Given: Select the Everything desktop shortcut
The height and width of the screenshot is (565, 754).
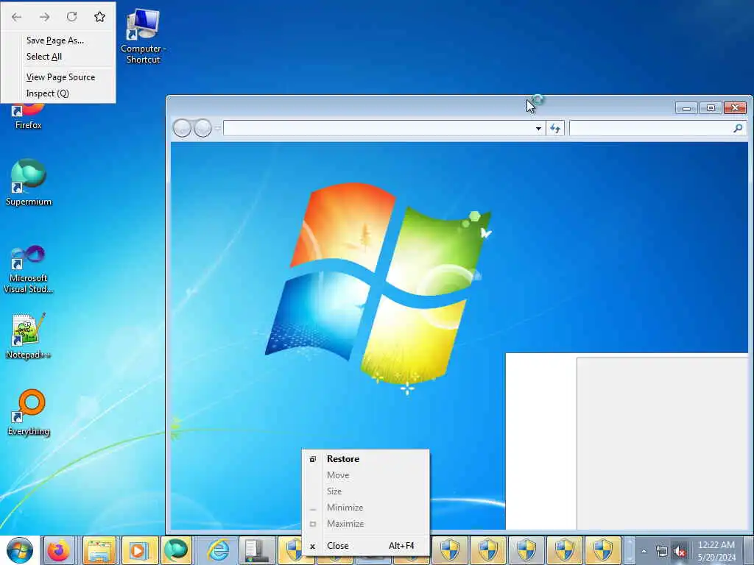Looking at the screenshot, I should tap(29, 412).
